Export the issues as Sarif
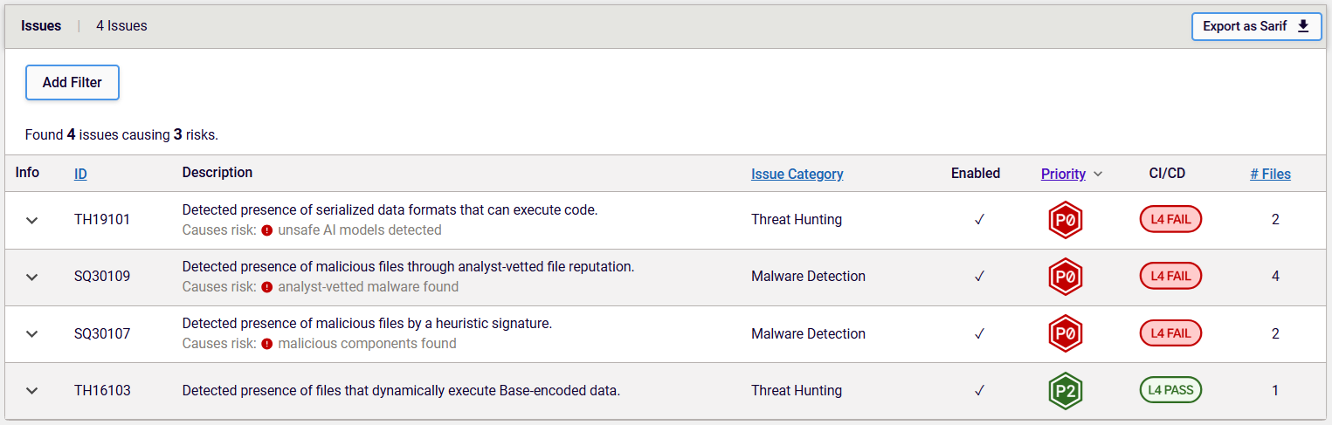Viewport: 1332px width, 425px height. [1256, 26]
